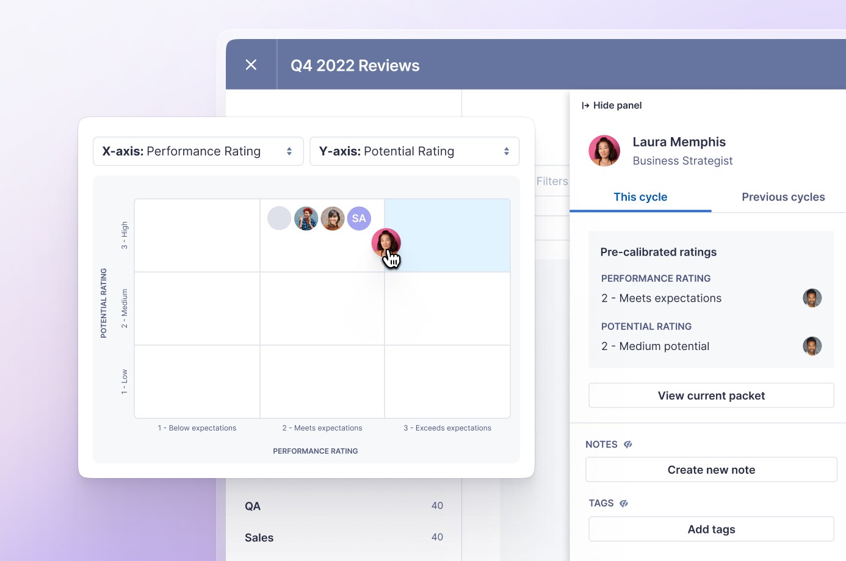Click the Filters label behind the grid
Viewport: 846px width, 561px height.
(552, 181)
